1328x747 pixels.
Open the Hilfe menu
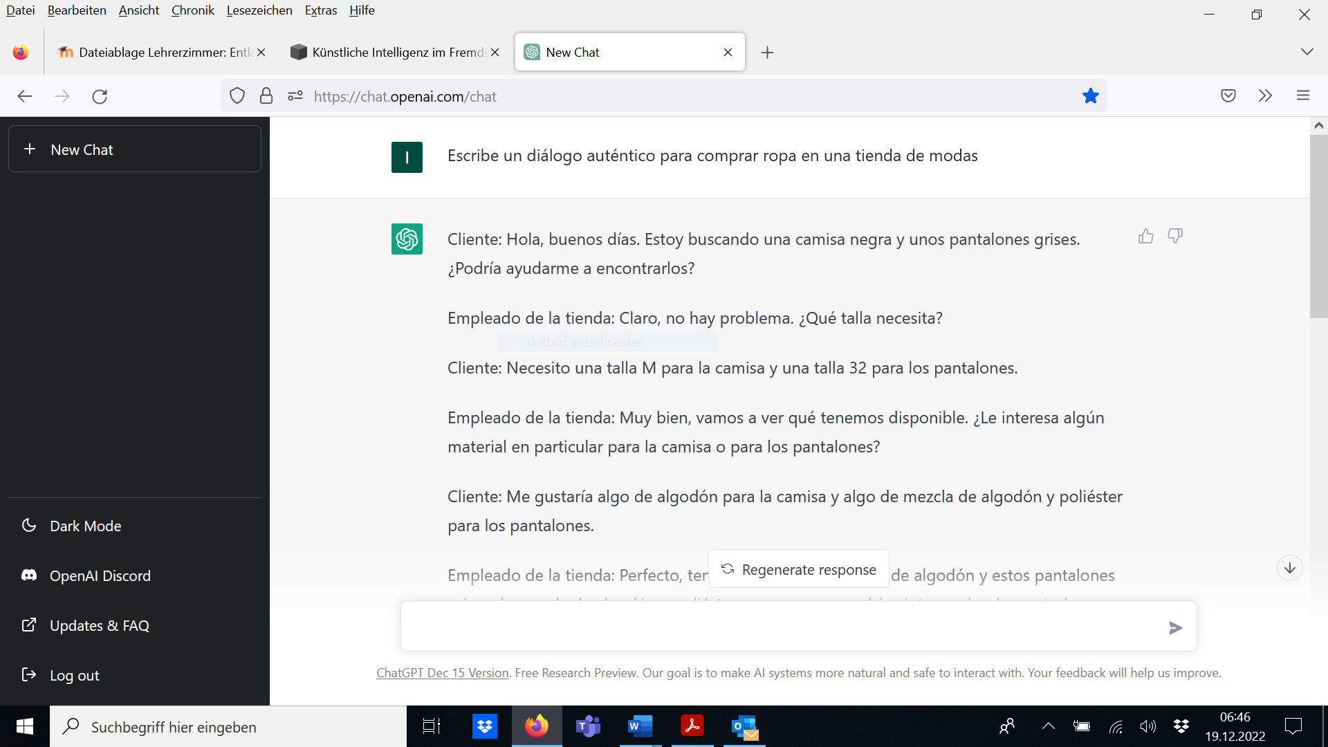[x=362, y=10]
